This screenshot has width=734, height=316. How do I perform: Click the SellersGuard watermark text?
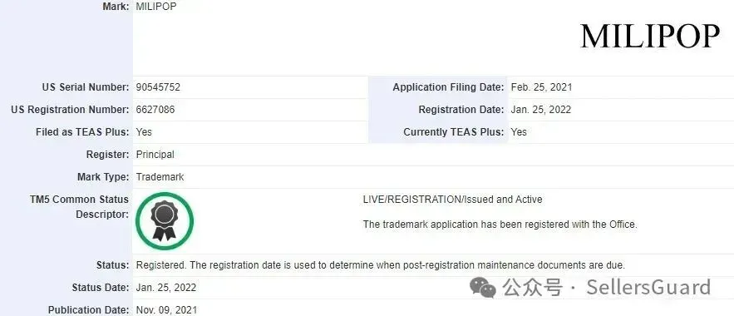648,287
